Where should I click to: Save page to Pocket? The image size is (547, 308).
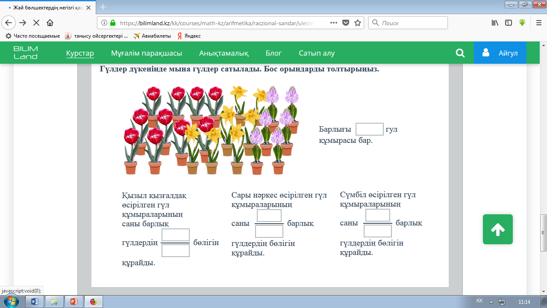pos(346,23)
